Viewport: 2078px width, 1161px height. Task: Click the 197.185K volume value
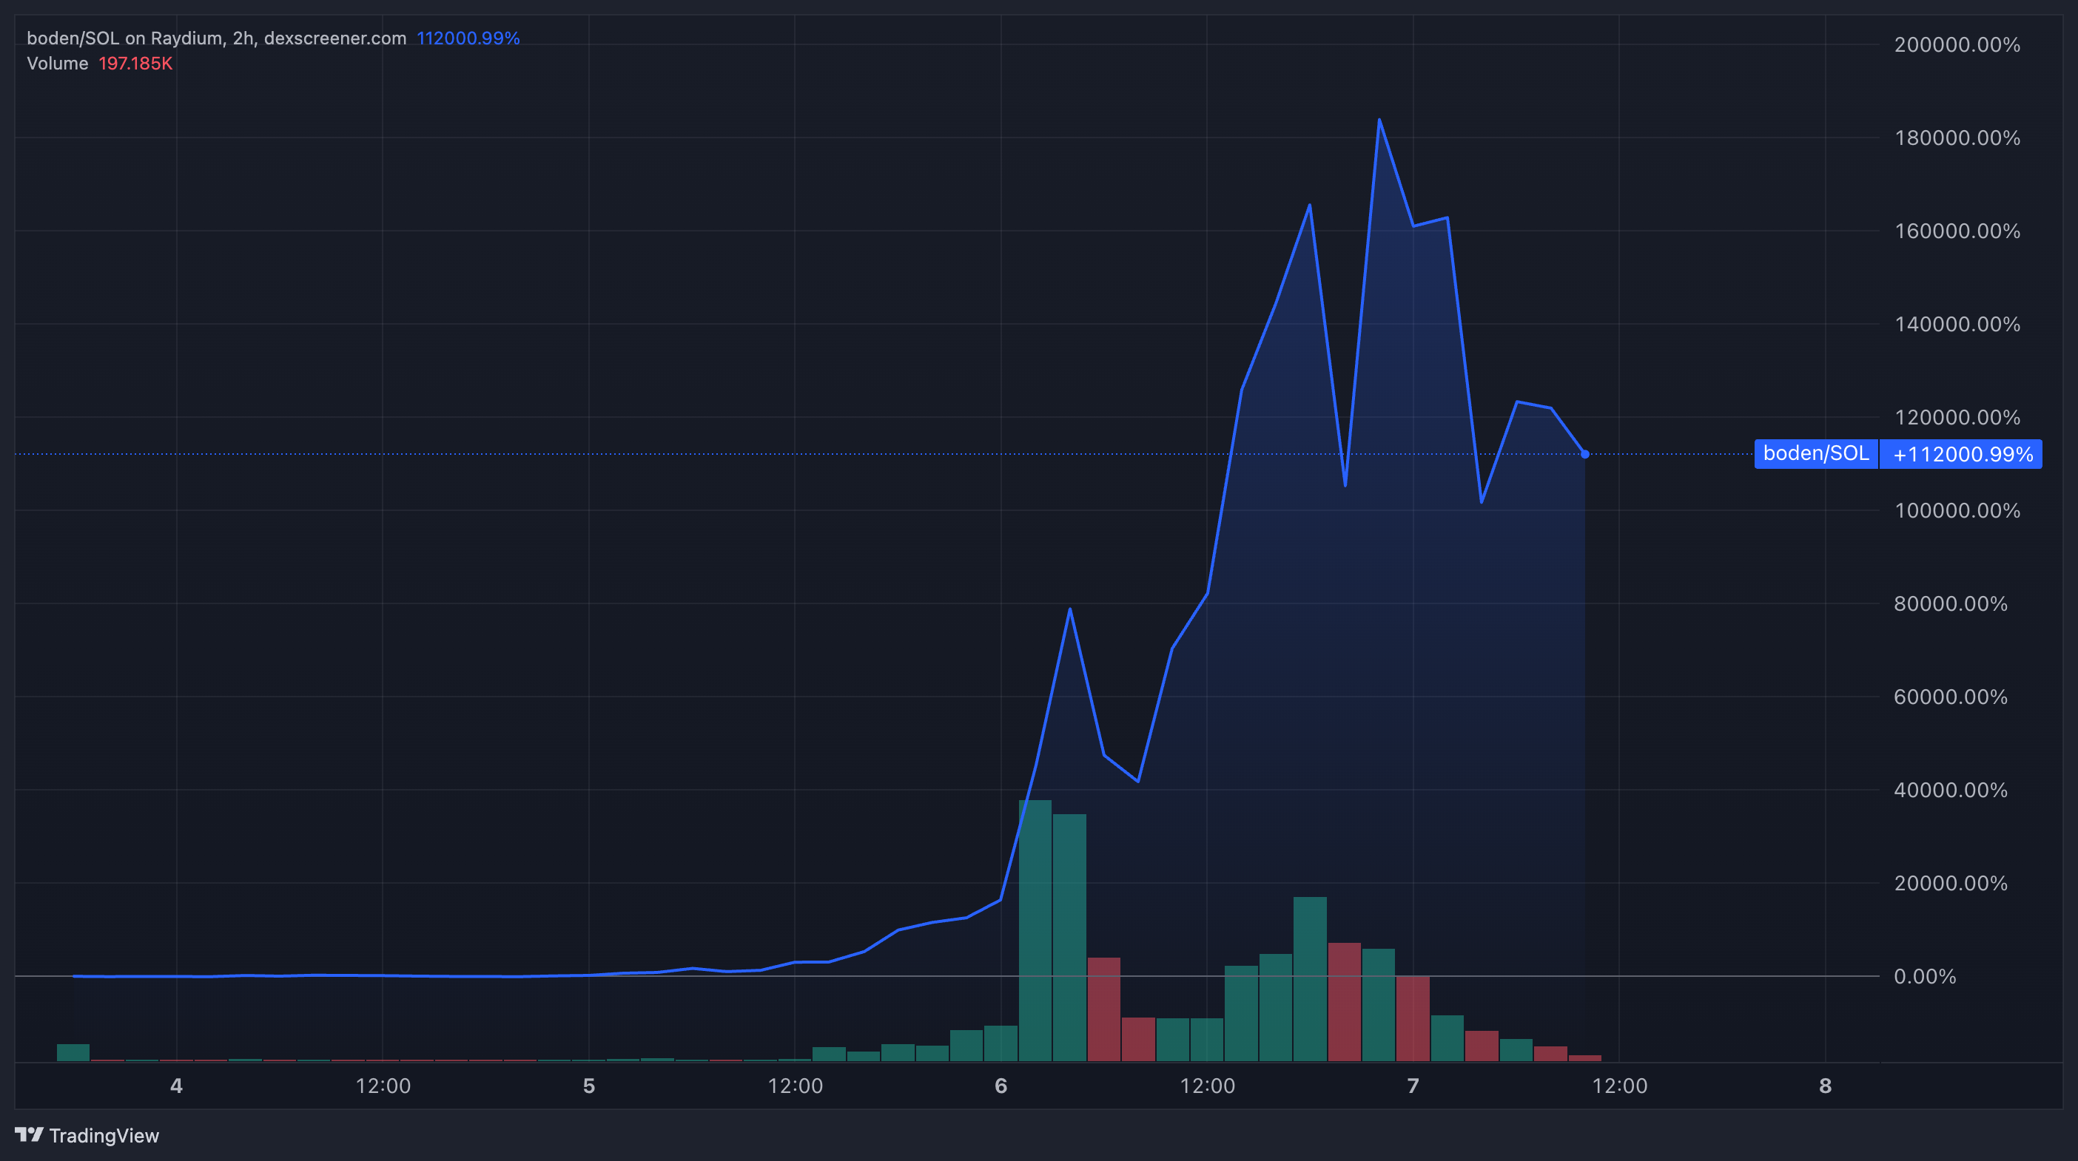pyautogui.click(x=135, y=64)
